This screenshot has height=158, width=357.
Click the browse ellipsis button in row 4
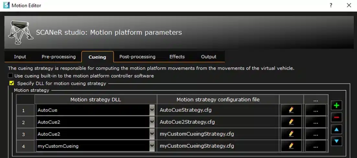[x=316, y=146]
